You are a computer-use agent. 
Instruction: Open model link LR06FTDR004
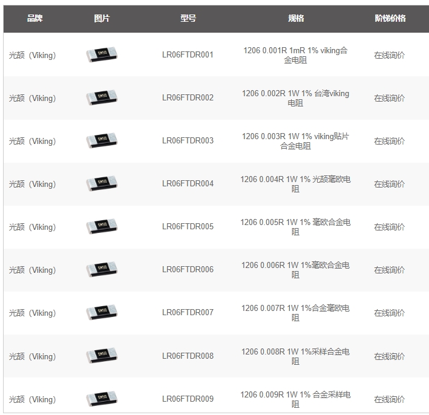[188, 184]
